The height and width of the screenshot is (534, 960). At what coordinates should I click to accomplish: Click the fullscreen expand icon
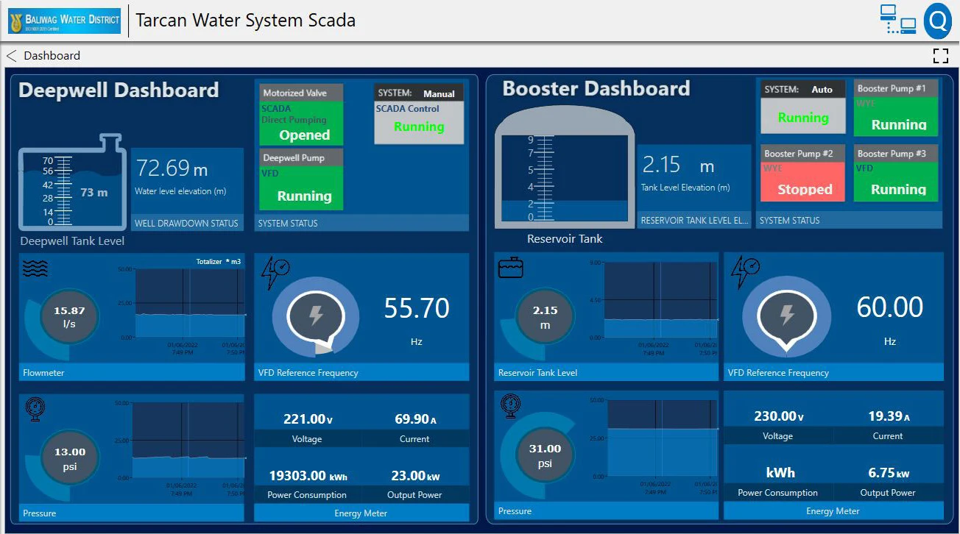coord(941,55)
